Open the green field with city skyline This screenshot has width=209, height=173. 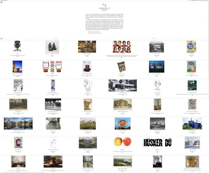88,123
